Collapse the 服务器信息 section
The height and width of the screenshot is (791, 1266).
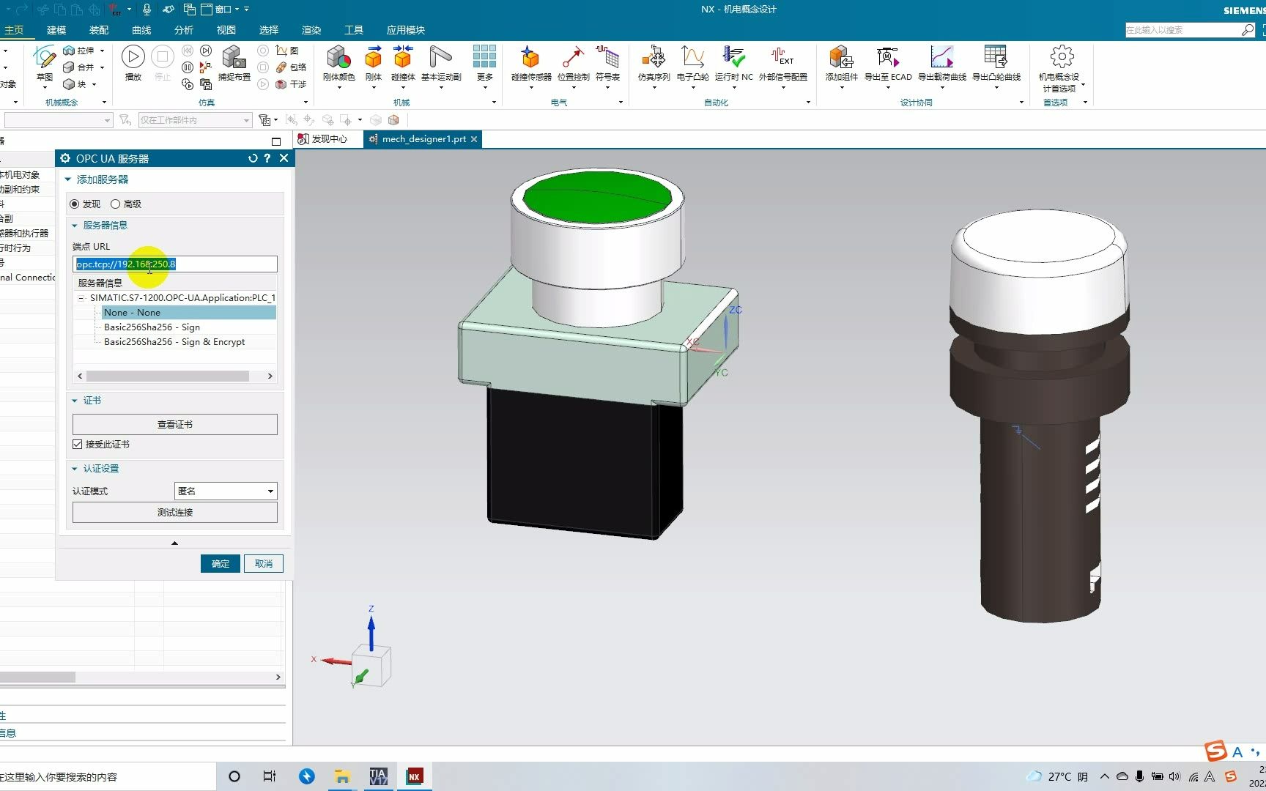tap(75, 226)
